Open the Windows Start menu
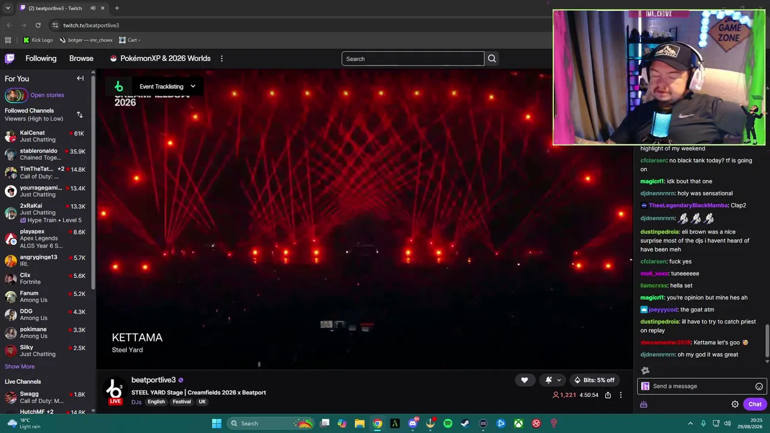 [x=217, y=423]
